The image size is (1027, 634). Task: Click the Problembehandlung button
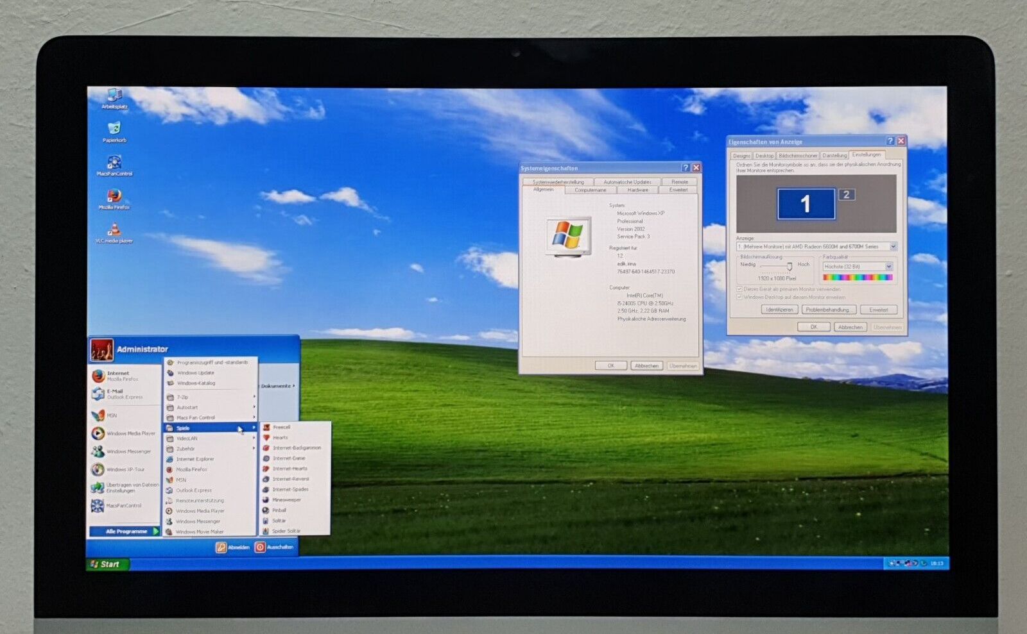tap(827, 310)
